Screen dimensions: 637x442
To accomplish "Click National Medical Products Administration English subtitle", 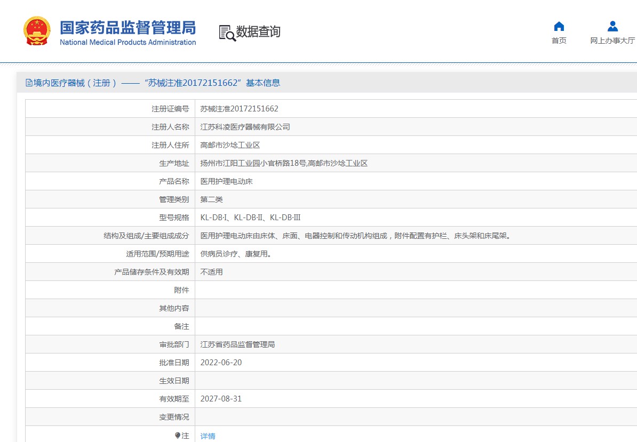I will click(x=128, y=42).
